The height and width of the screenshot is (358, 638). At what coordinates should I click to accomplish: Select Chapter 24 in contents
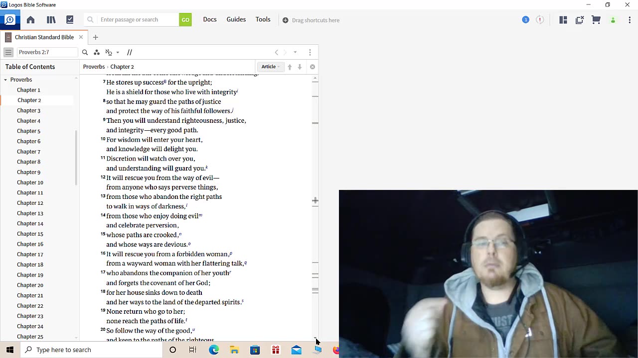click(30, 326)
